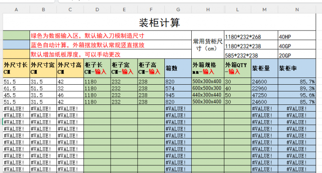Click the green legend color cell
The image size is (322, 173).
pos(17,35)
